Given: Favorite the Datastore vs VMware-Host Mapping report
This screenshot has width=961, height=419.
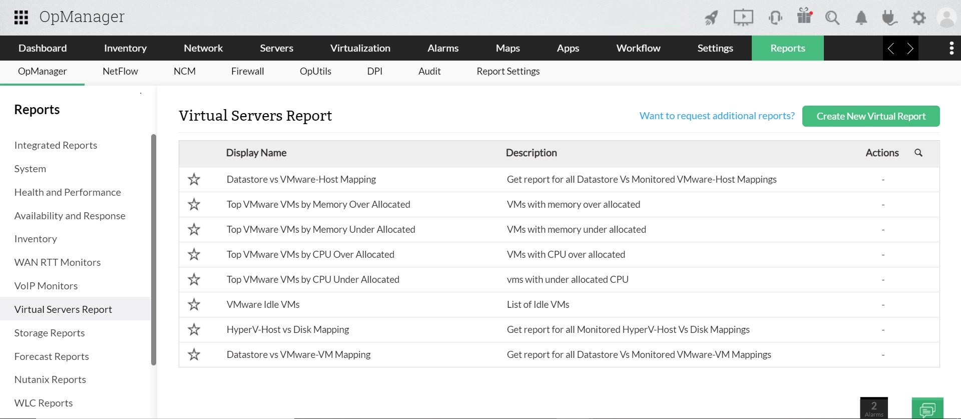Looking at the screenshot, I should coord(194,179).
